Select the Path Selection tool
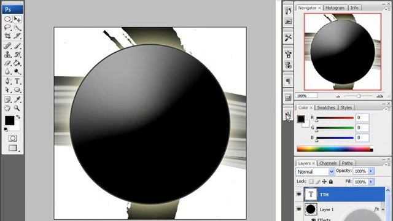Viewport: 393px width, 221px height. pos(7,90)
